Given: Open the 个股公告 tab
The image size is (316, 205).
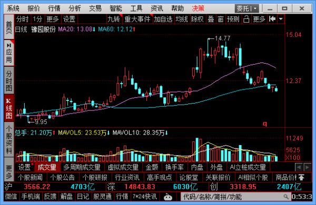Looking at the screenshot, I should coord(63,178).
